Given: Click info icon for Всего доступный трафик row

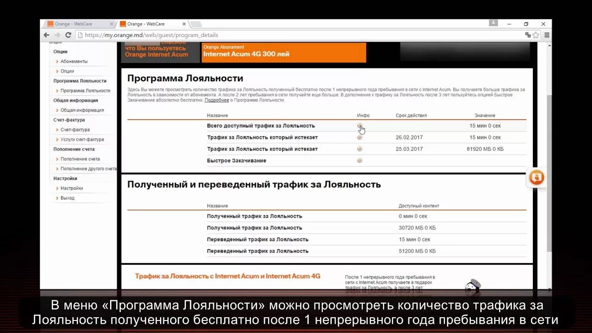Looking at the screenshot, I should (360, 125).
